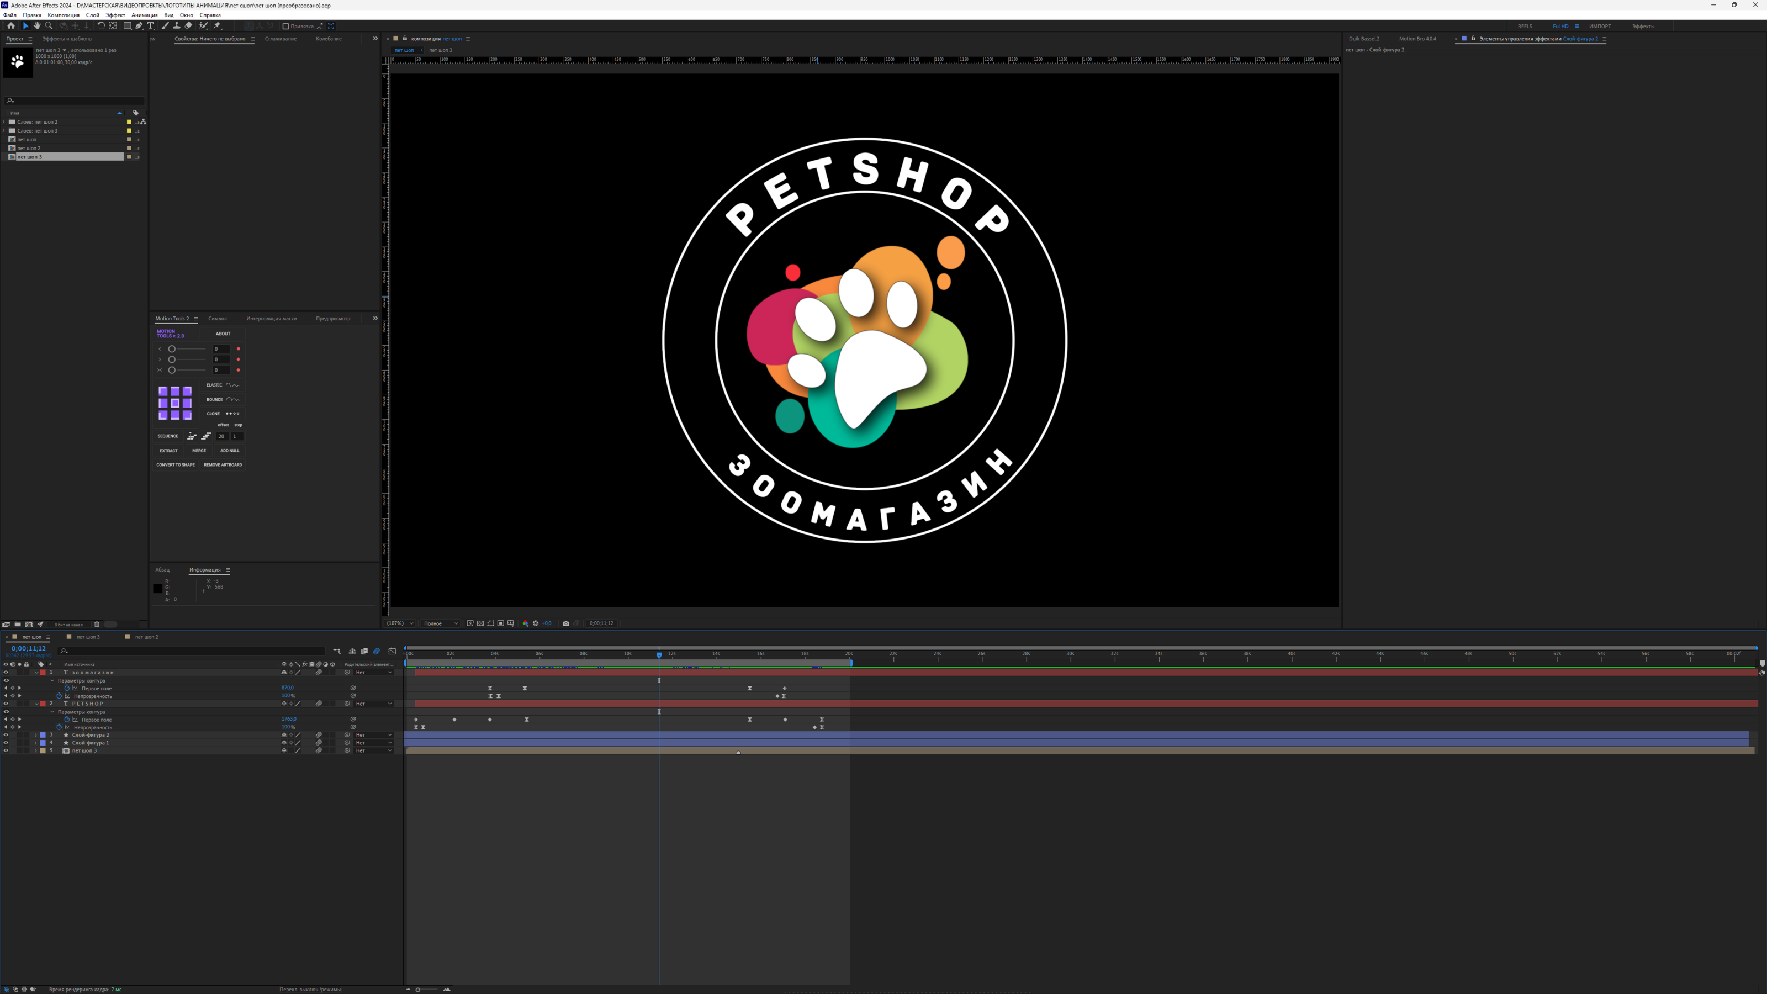Click the Clone Stamp tool

tap(176, 26)
